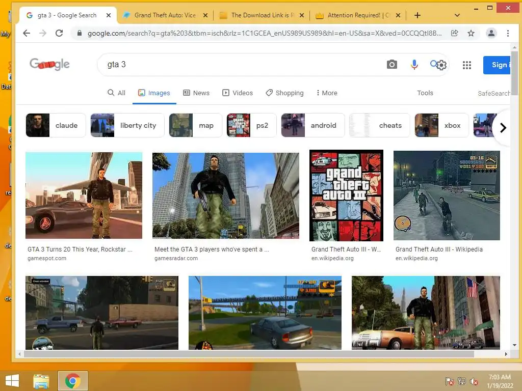Open the gamesradar Claude with gun image
Image resolution: width=522 pixels, height=391 pixels.
coord(226,195)
